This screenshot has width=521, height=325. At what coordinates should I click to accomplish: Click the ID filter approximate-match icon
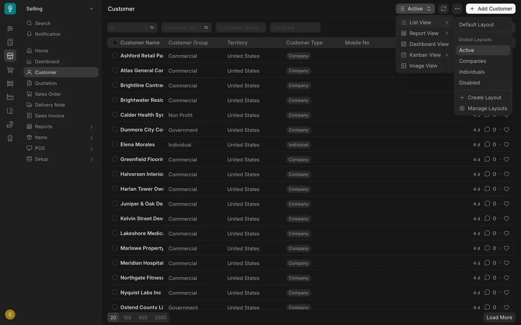pyautogui.click(x=152, y=28)
